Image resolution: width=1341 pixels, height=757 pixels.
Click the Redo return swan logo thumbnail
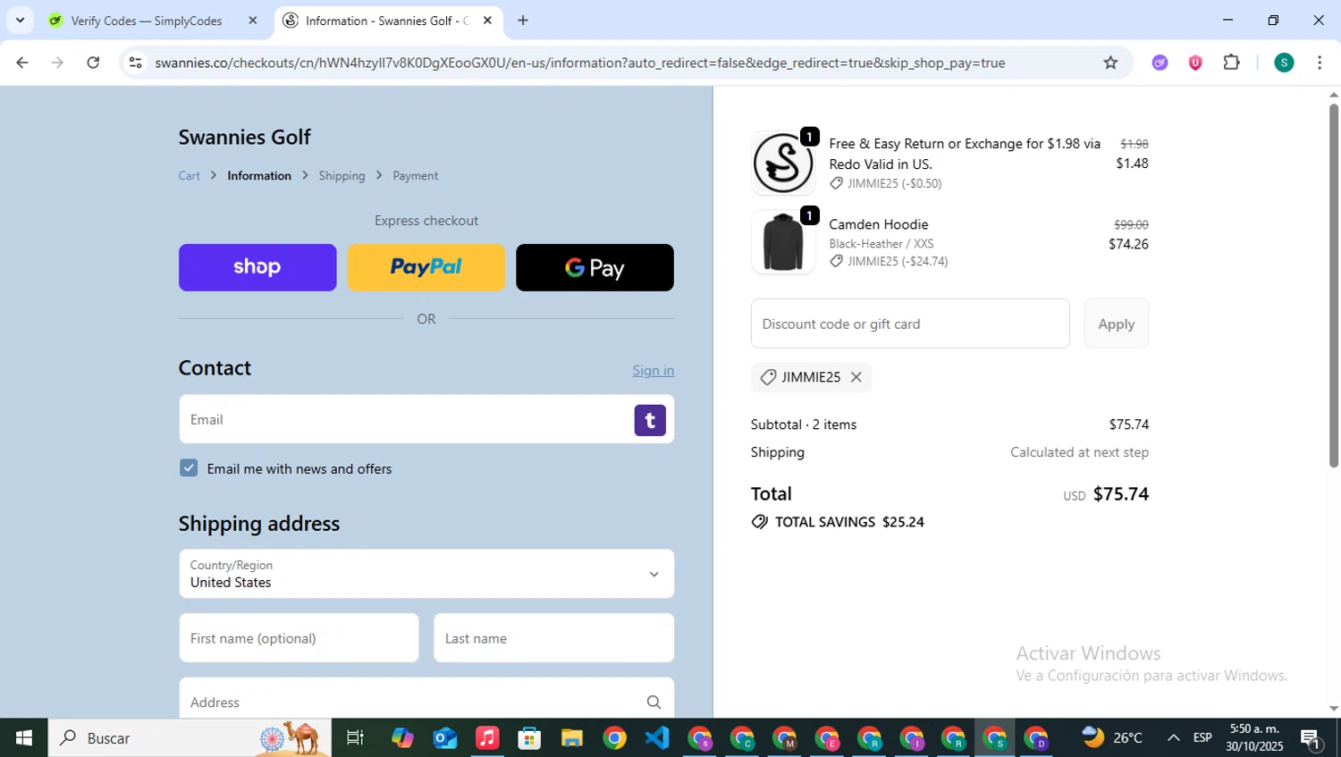coord(783,163)
